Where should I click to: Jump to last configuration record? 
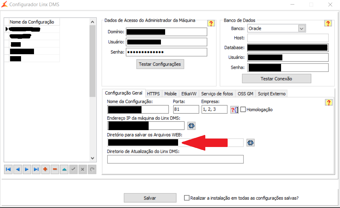36,169
